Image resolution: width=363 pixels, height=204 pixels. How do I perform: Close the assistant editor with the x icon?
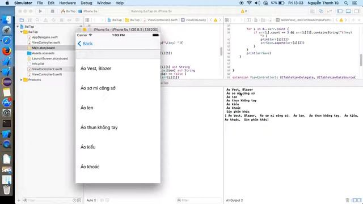click(359, 20)
